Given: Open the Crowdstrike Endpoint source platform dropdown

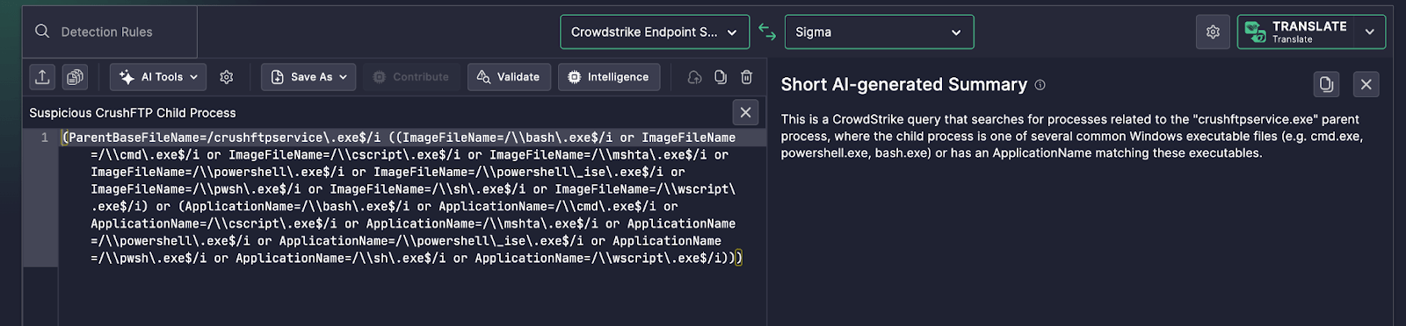Looking at the screenshot, I should [x=655, y=32].
